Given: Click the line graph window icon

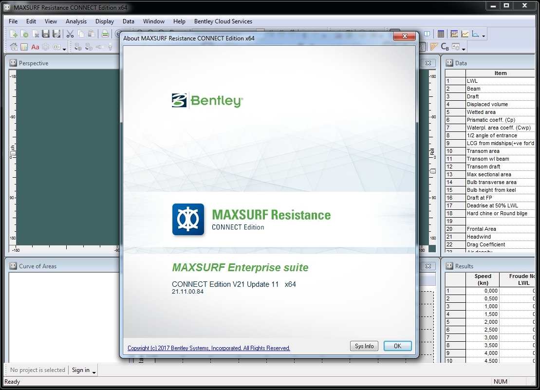Looking at the screenshot, I should tap(465, 34).
